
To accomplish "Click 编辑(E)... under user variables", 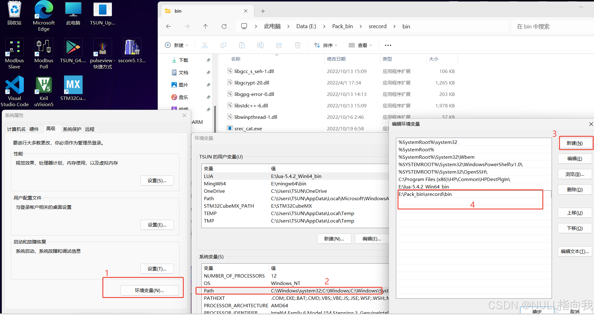I will point(372,239).
